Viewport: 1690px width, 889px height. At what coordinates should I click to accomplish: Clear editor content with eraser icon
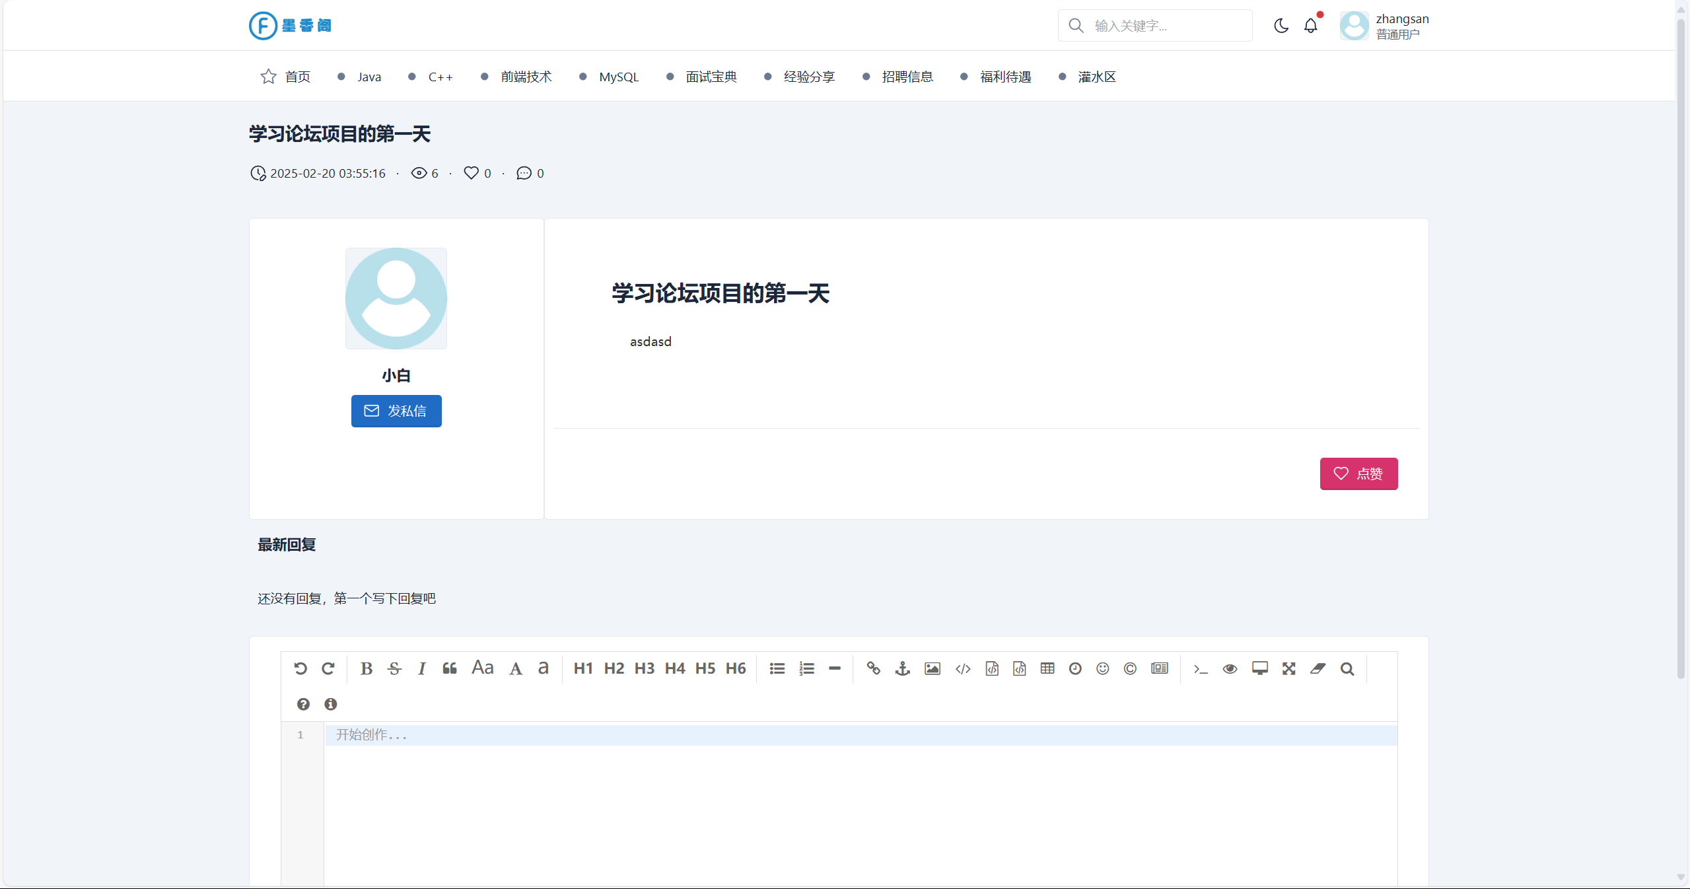click(1318, 668)
